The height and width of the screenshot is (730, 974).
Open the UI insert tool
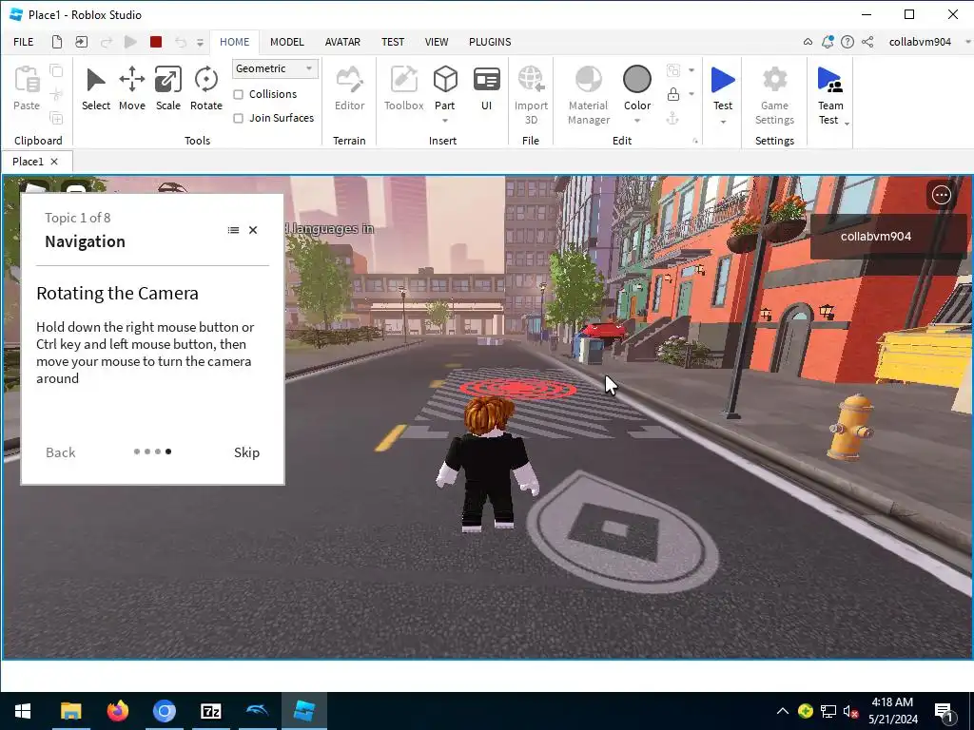click(x=486, y=89)
